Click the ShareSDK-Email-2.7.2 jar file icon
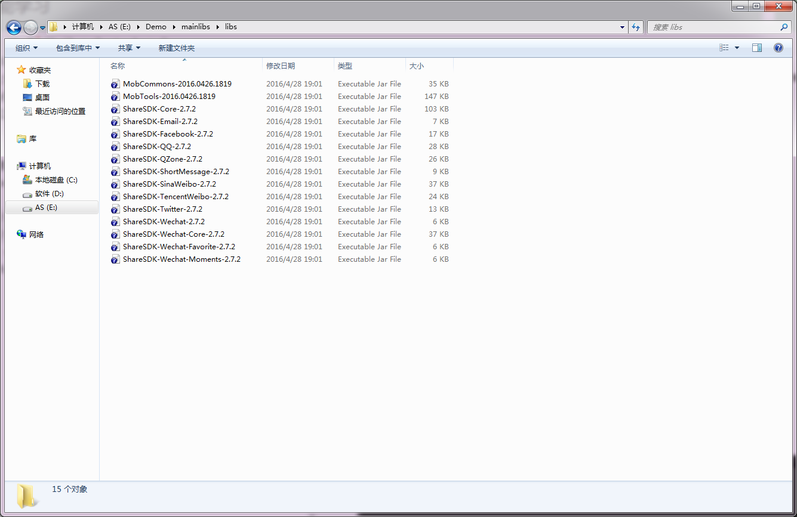 (115, 122)
